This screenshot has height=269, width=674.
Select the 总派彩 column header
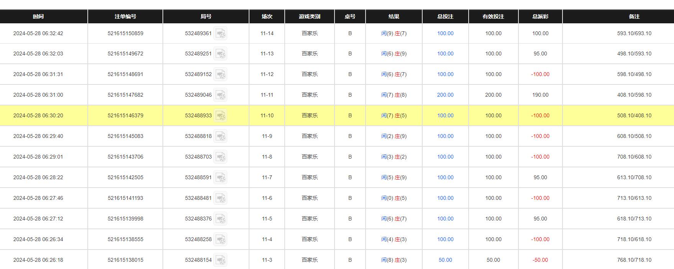540,16
